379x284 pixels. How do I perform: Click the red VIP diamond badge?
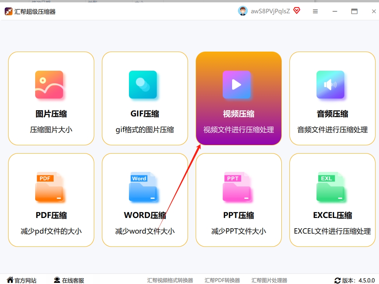[297, 11]
